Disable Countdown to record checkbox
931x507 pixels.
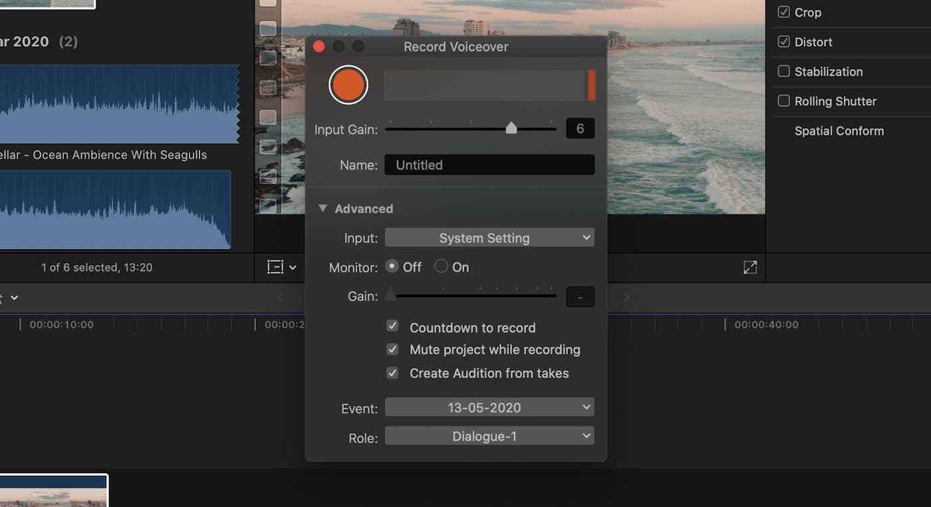point(392,326)
